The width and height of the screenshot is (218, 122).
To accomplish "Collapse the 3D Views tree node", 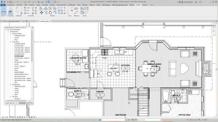I will 11,97.
